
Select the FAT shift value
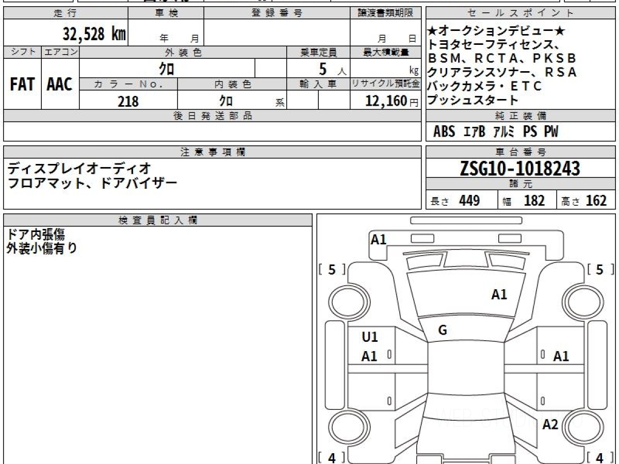click(22, 84)
